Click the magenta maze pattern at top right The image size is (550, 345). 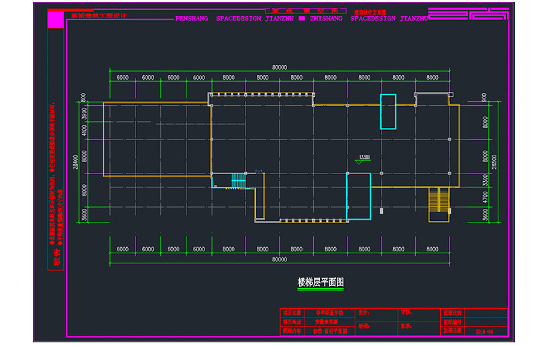[x=468, y=15]
